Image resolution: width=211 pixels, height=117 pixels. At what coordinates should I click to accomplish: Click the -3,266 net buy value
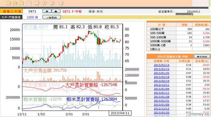tap(206, 33)
